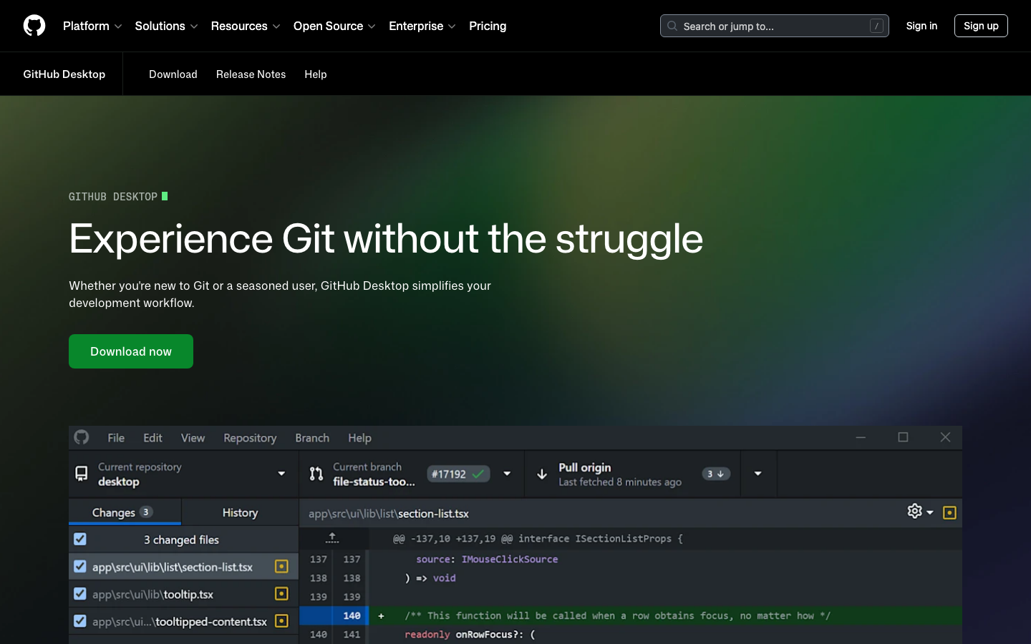
Task: Switch to the History tab
Action: pyautogui.click(x=240, y=512)
